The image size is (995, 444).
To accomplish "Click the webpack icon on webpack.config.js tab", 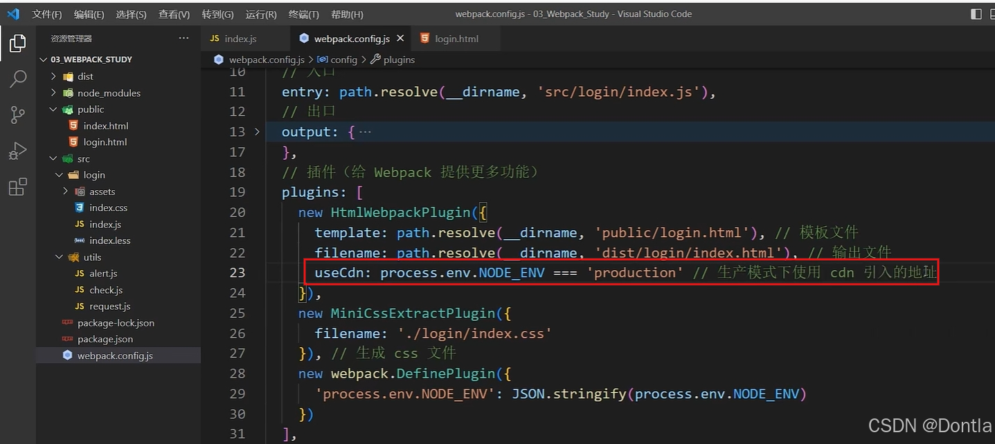I will tap(304, 39).
